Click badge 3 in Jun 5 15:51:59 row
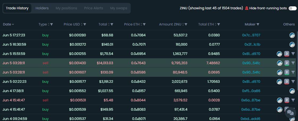298x121 pixels. click(x=287, y=54)
